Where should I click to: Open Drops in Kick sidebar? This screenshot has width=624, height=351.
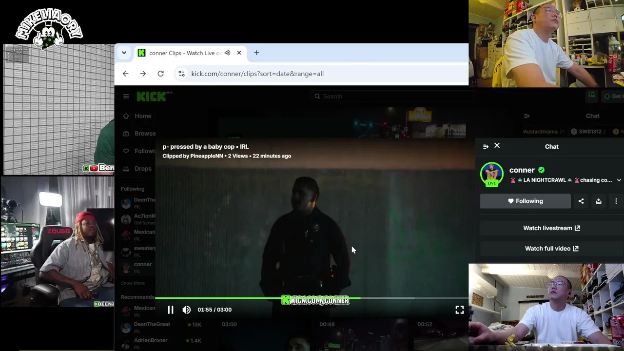pyautogui.click(x=138, y=169)
